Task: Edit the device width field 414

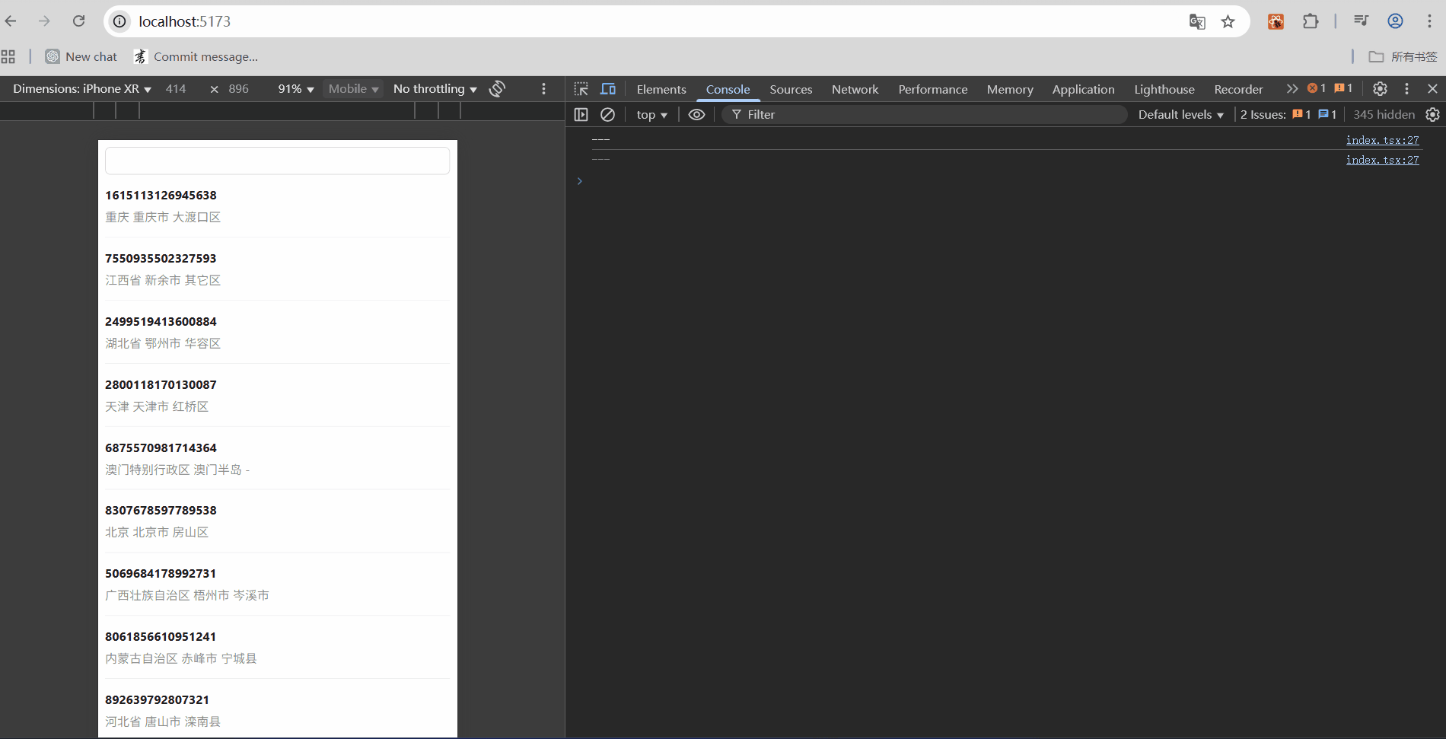Action: pyautogui.click(x=177, y=89)
